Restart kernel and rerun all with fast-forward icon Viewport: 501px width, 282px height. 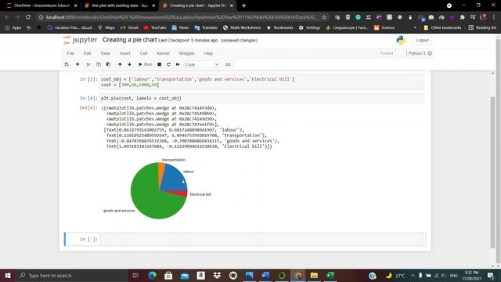coord(178,64)
